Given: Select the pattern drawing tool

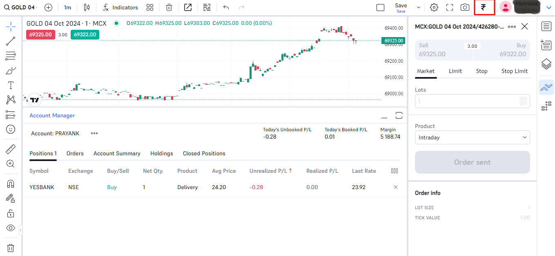Looking at the screenshot, I should pos(11,99).
